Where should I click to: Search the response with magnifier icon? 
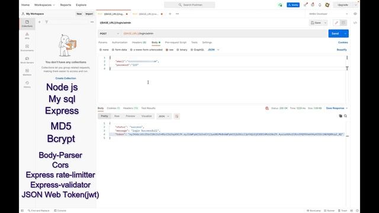point(345,116)
